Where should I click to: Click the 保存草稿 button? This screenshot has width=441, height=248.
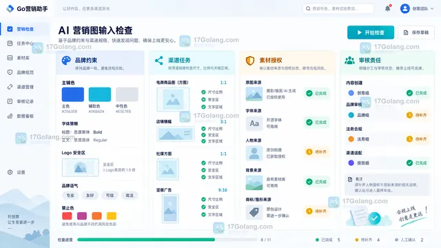[x=416, y=32]
